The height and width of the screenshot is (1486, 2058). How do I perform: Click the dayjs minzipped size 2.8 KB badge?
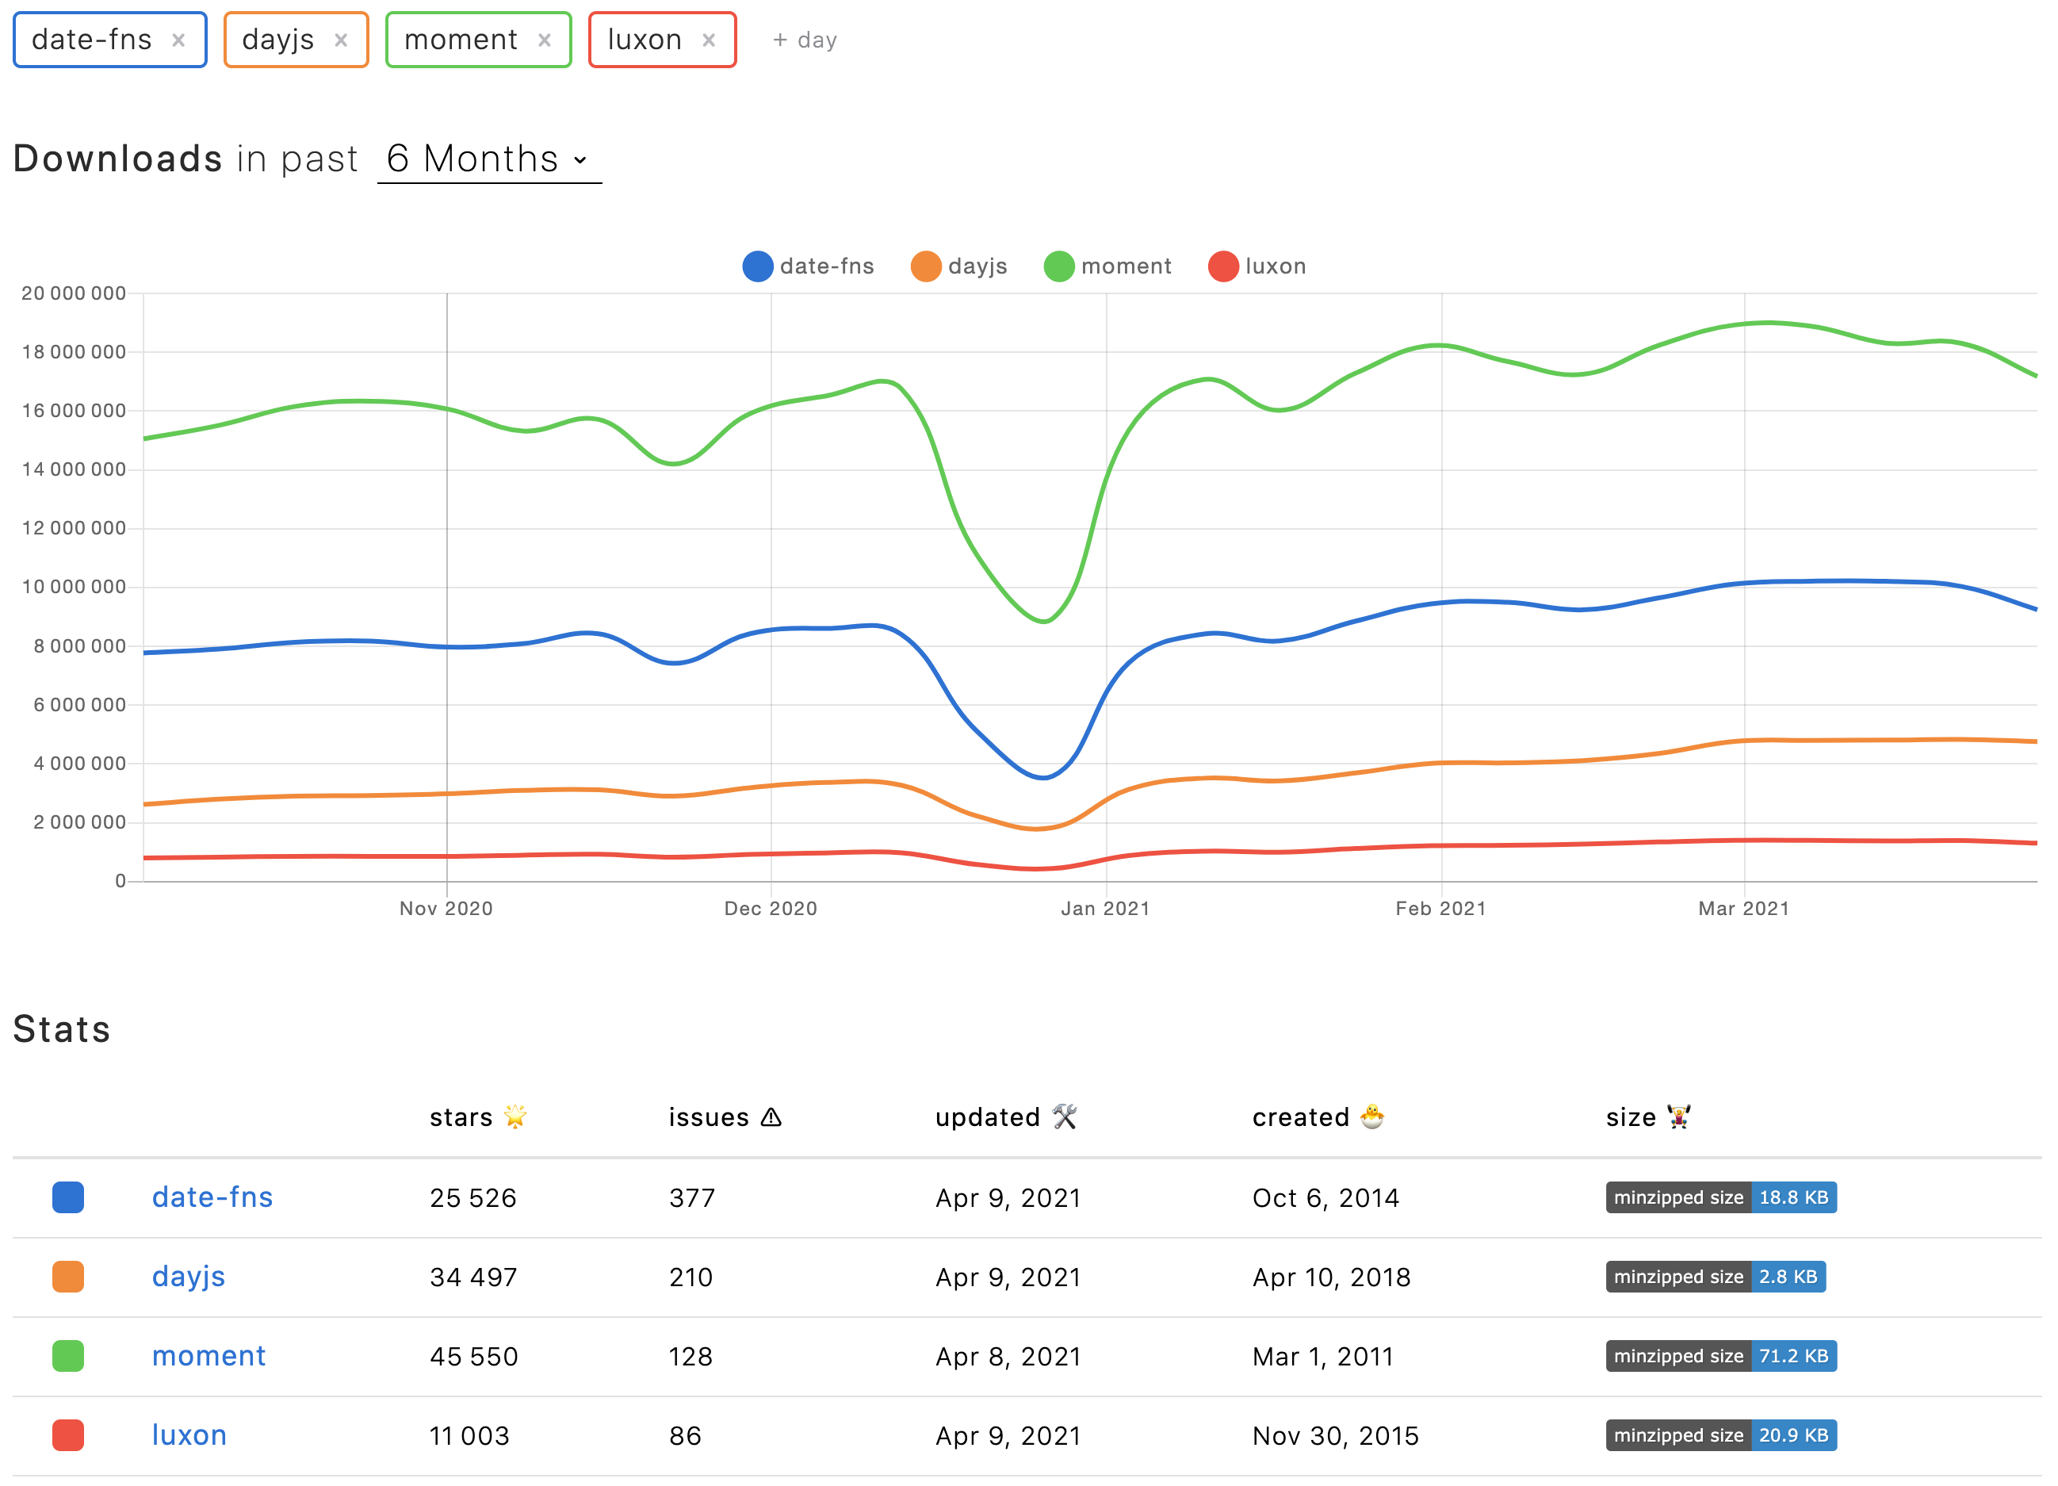[1715, 1277]
